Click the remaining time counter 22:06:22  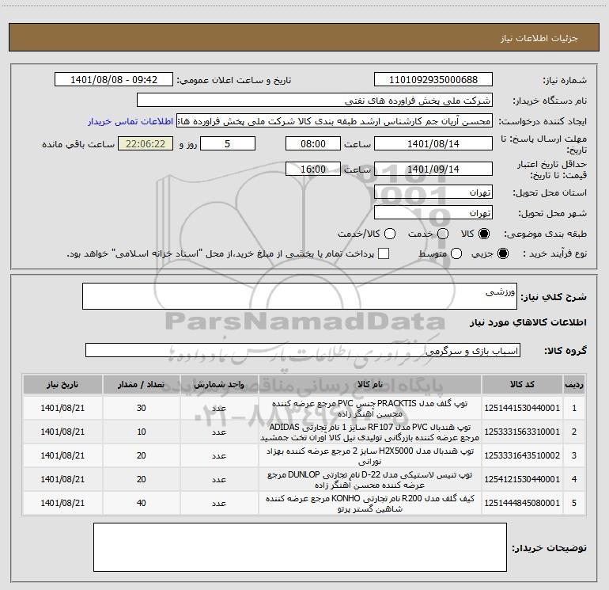coord(146,143)
